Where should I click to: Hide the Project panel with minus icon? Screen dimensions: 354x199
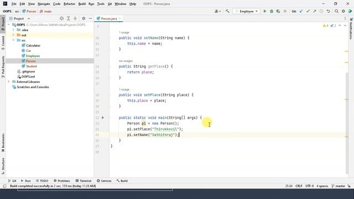[x=90, y=18]
